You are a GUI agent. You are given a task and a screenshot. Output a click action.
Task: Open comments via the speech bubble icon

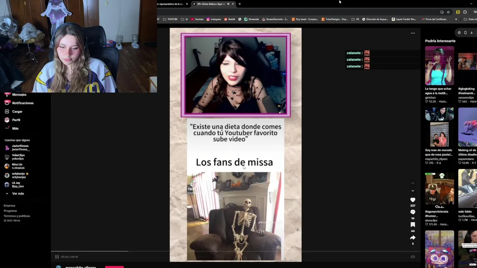tap(413, 212)
